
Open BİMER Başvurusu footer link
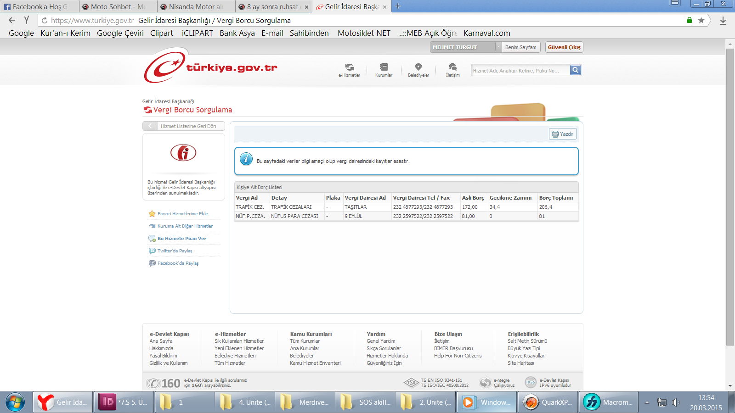pyautogui.click(x=453, y=348)
